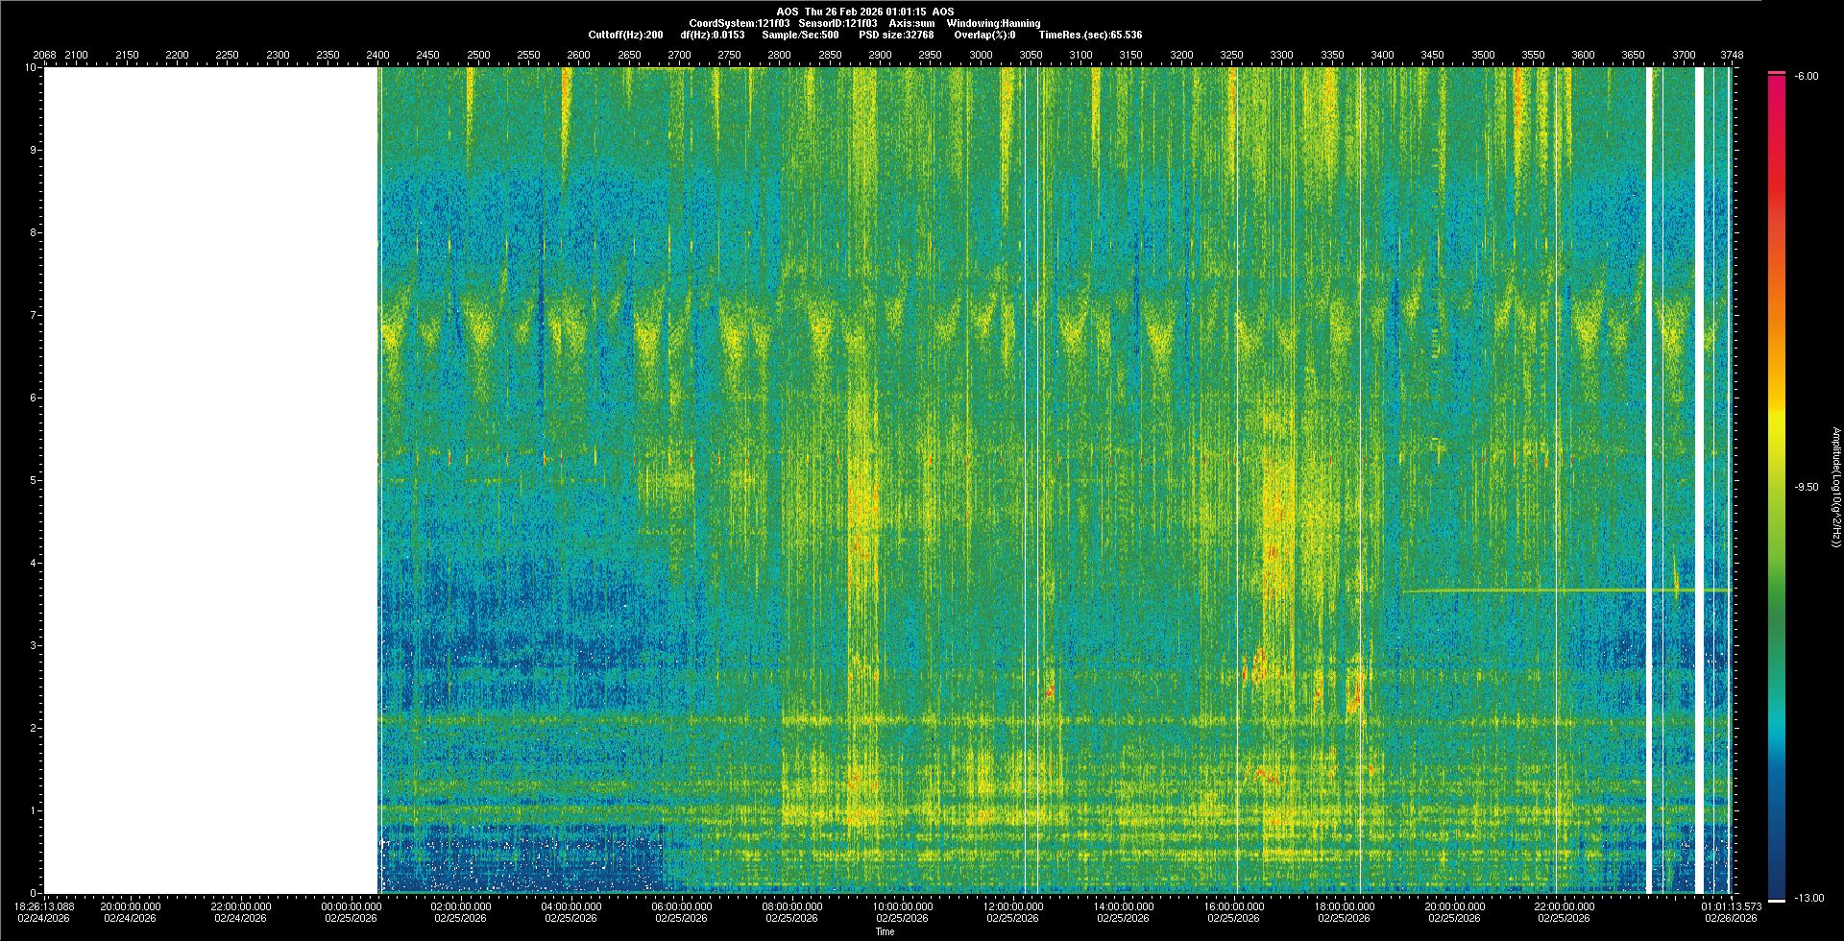
Task: Click the PSD size:32768 header text
Action: pos(896,35)
